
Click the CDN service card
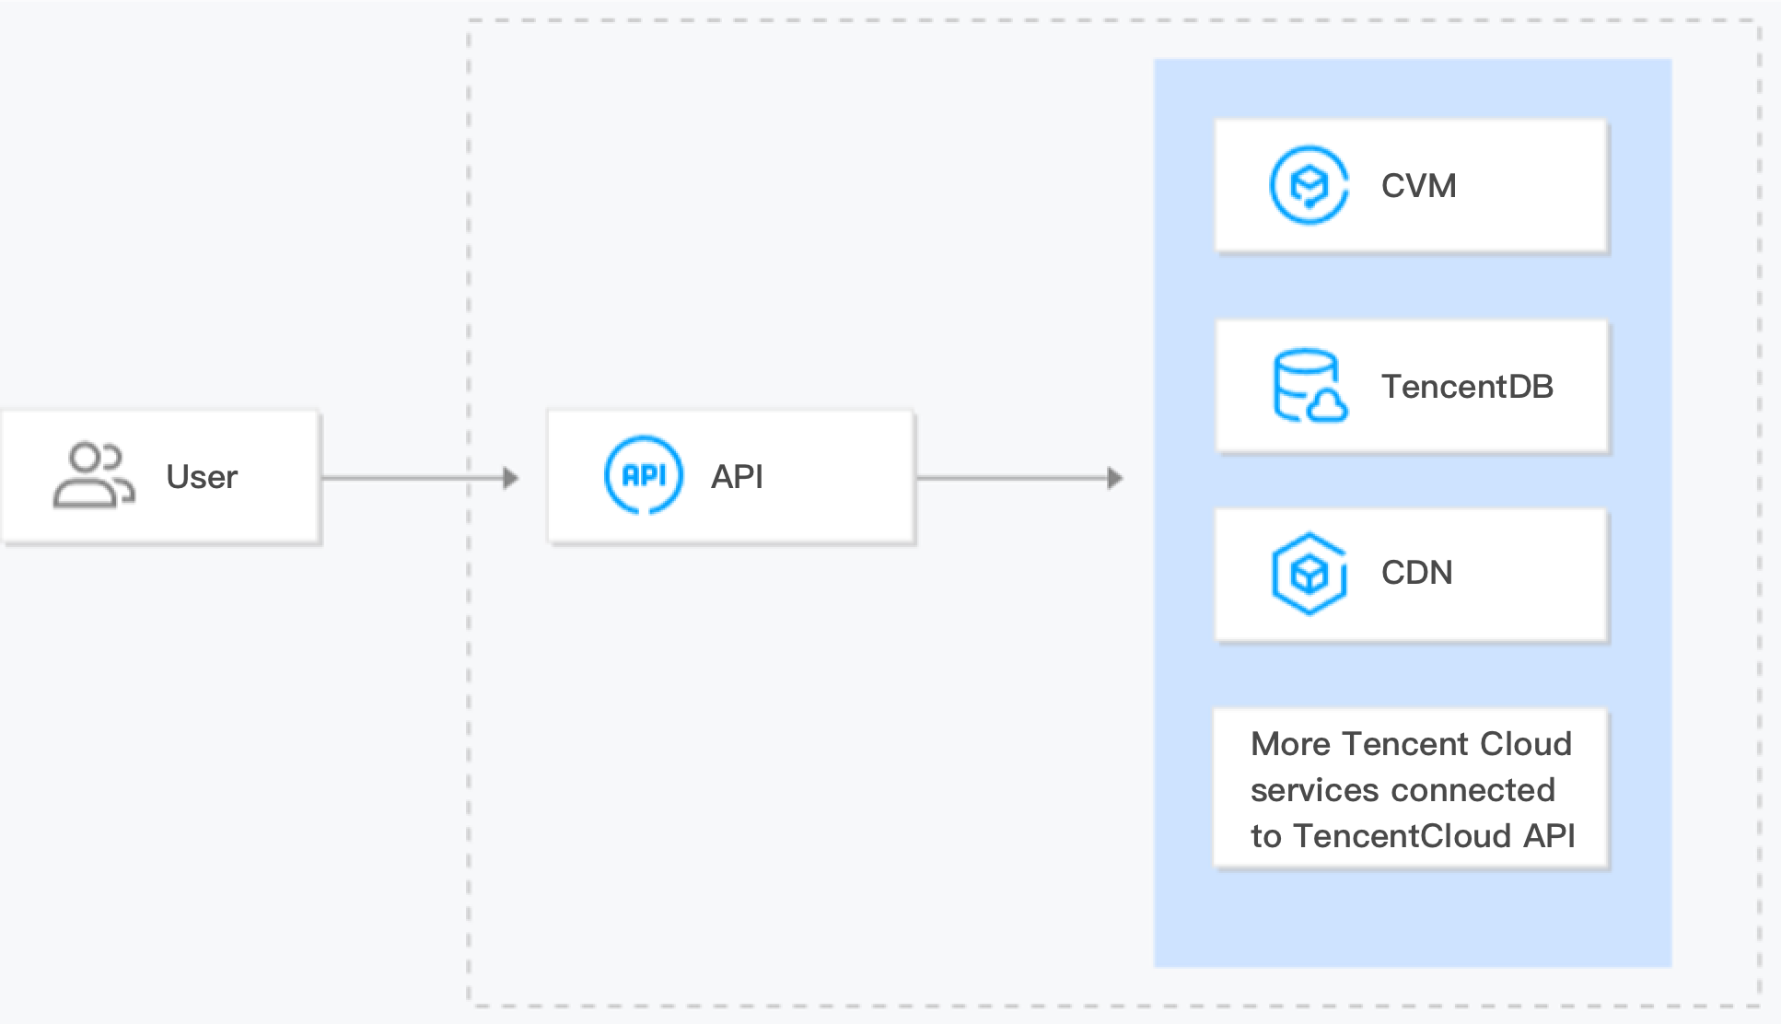point(1411,573)
